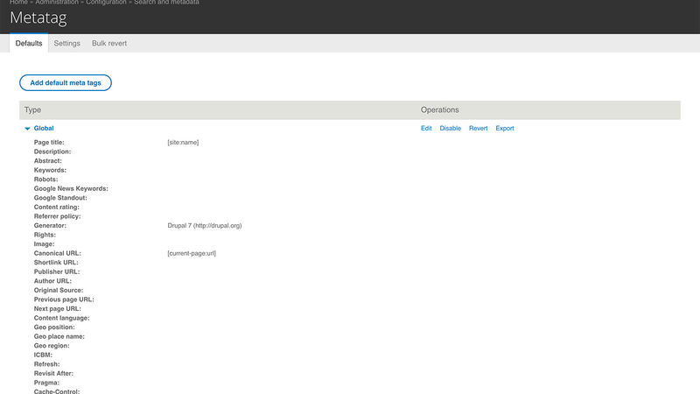
Task: Click the 'Publisher URL:' label
Action: click(x=57, y=271)
